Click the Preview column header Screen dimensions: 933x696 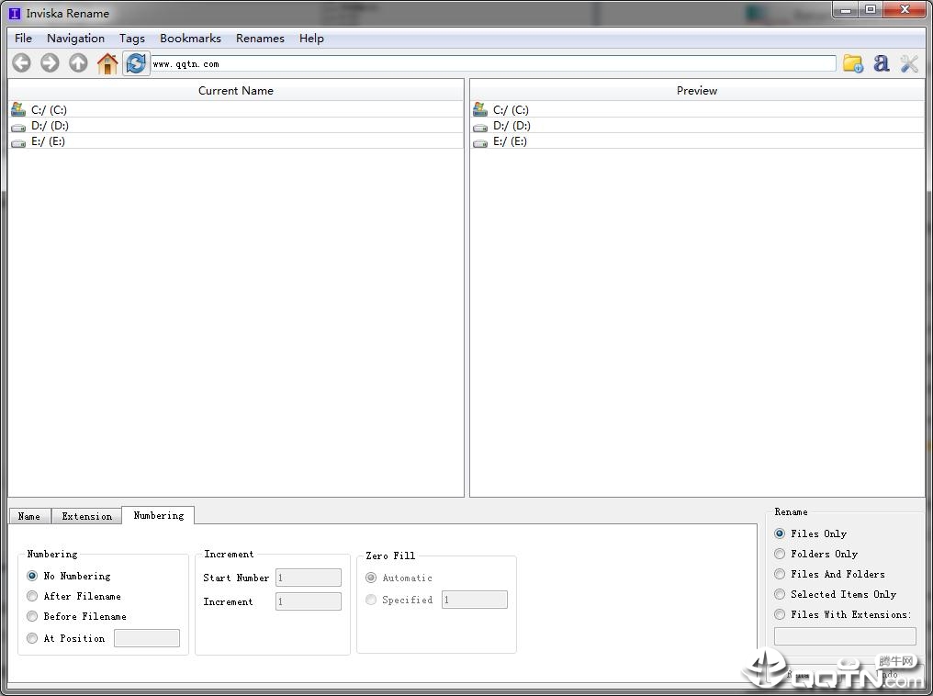697,90
